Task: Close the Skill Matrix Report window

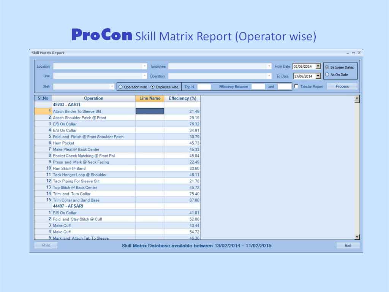Action: [x=359, y=53]
